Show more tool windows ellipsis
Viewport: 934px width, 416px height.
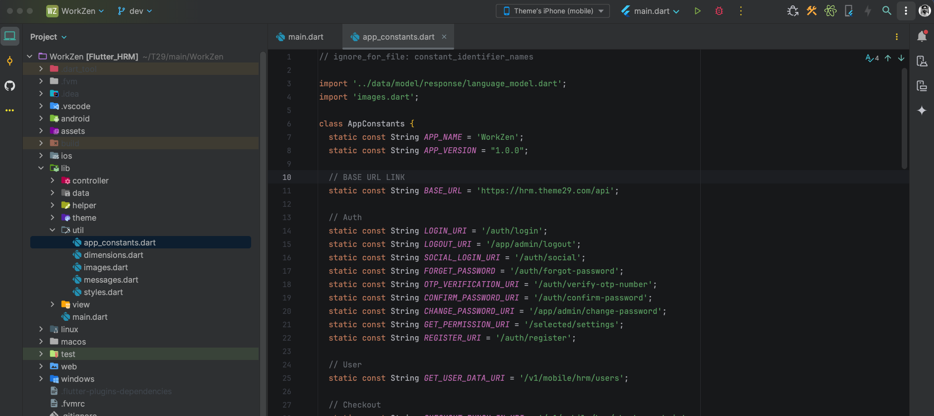coord(10,110)
